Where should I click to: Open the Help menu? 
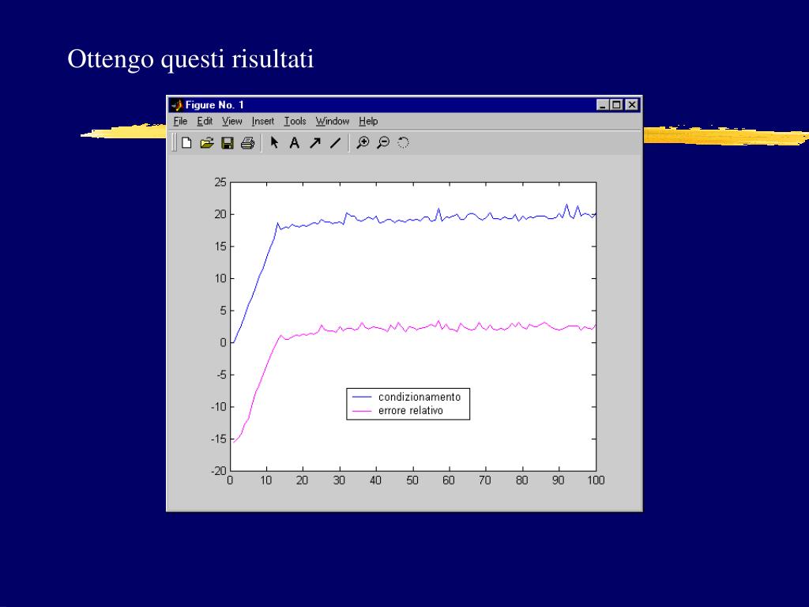[368, 121]
